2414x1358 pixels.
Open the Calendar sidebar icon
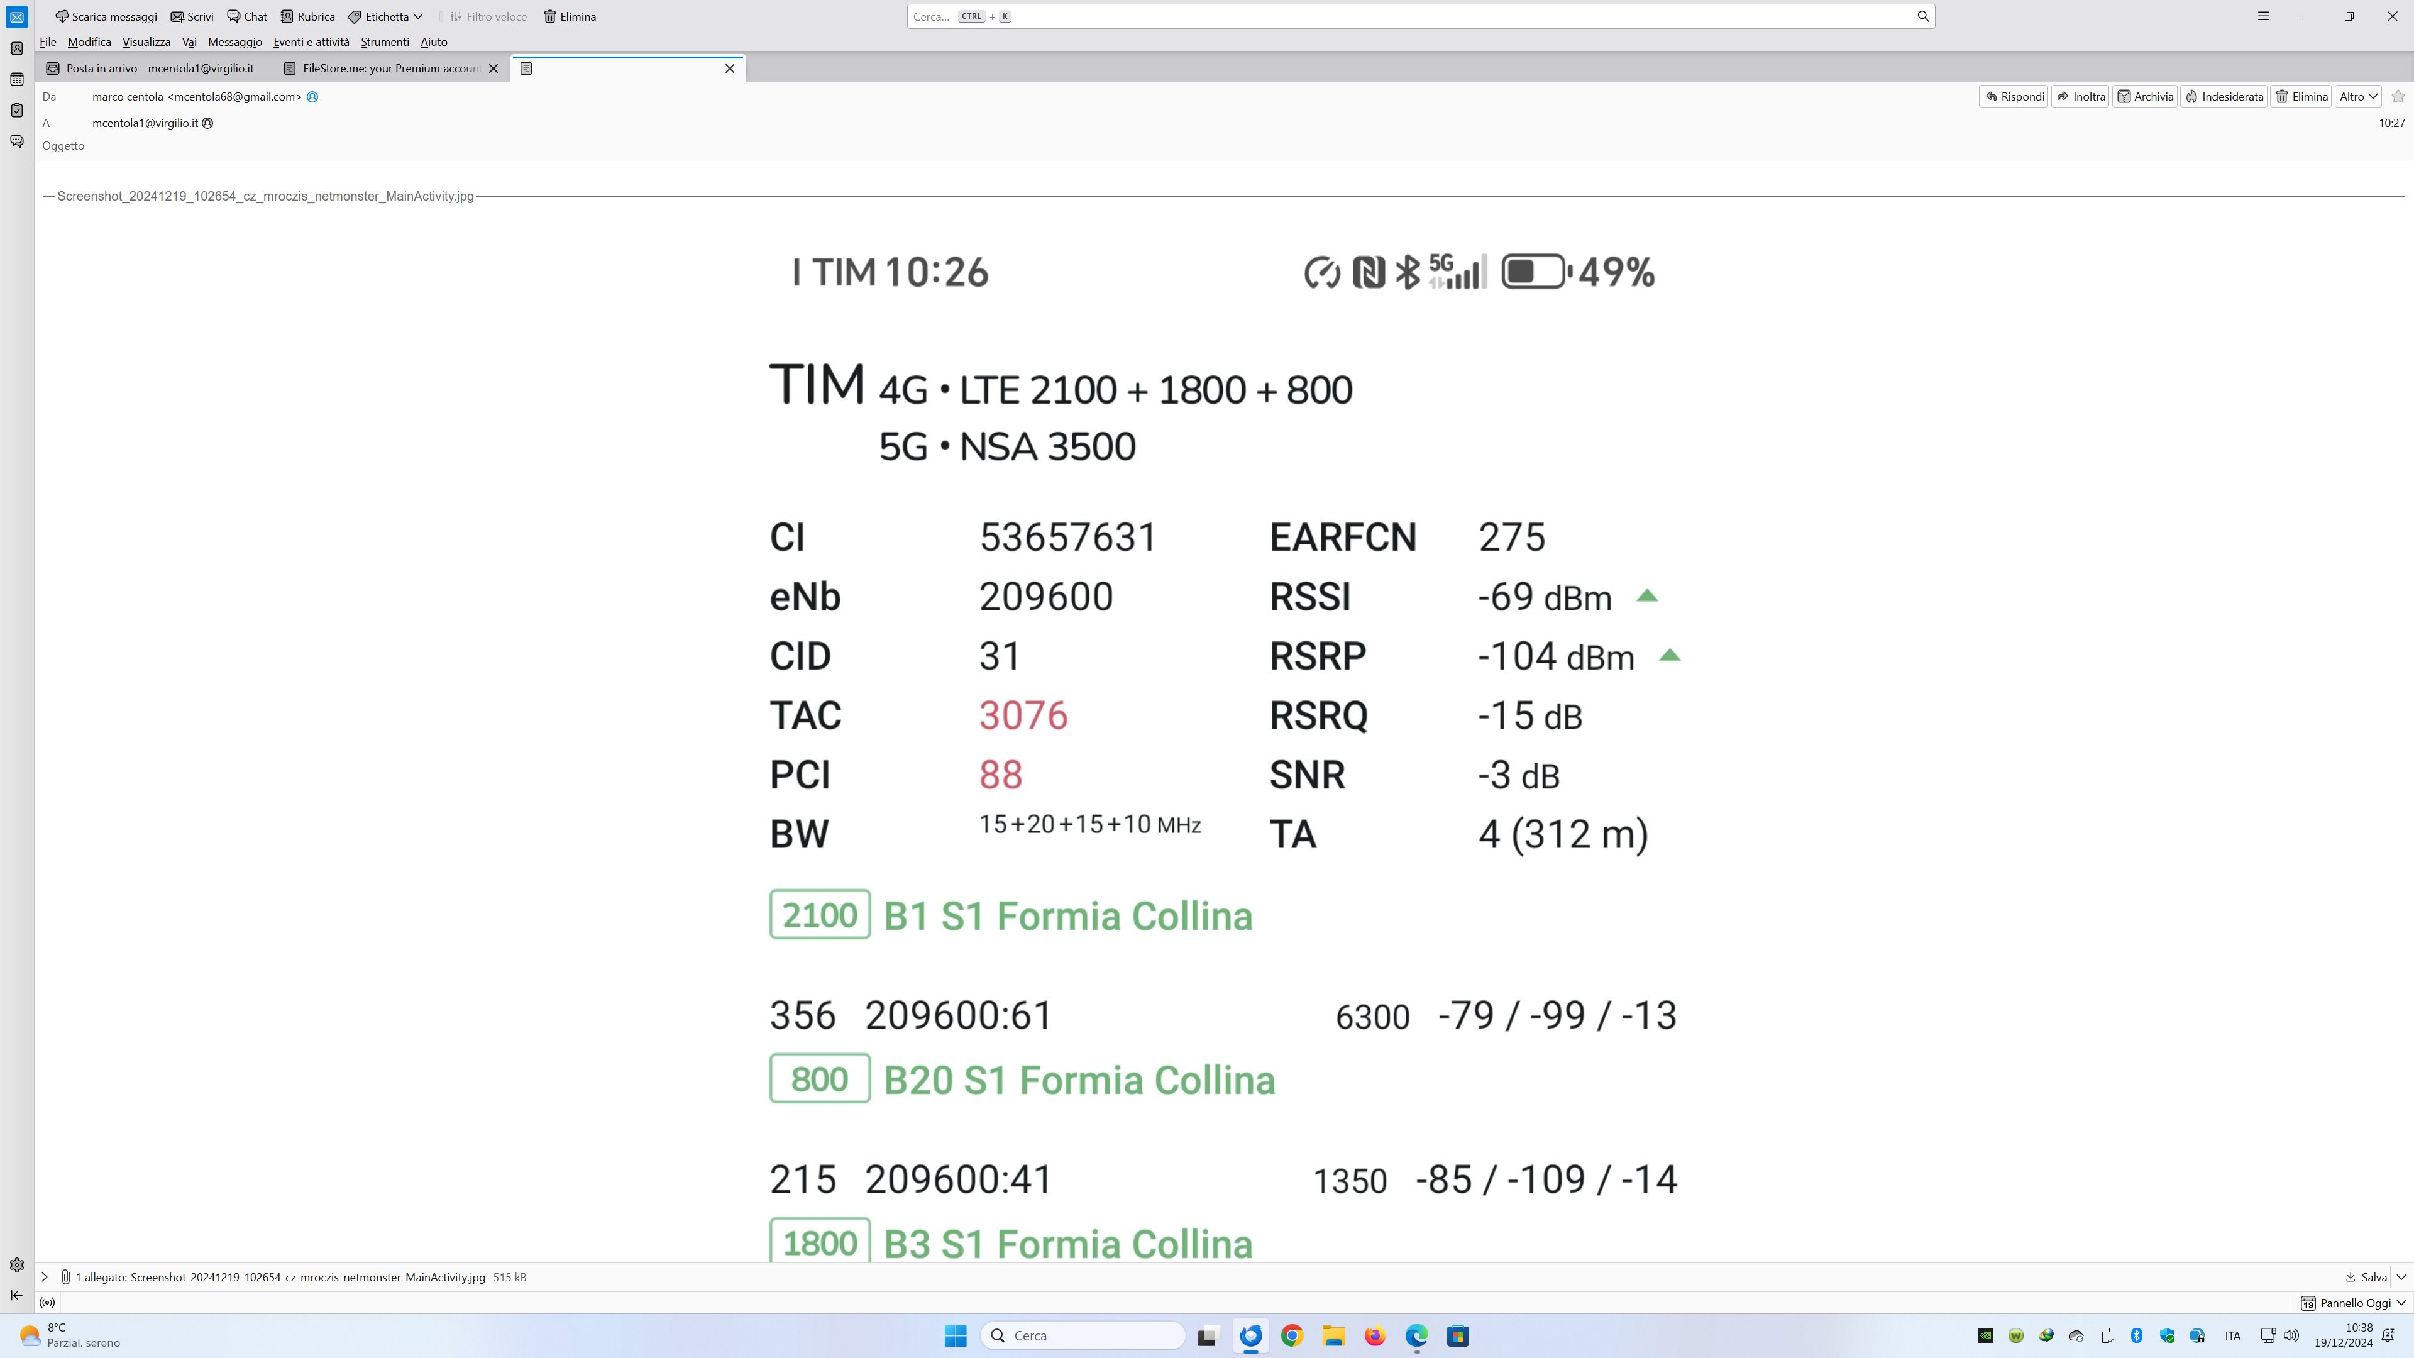[x=17, y=80]
